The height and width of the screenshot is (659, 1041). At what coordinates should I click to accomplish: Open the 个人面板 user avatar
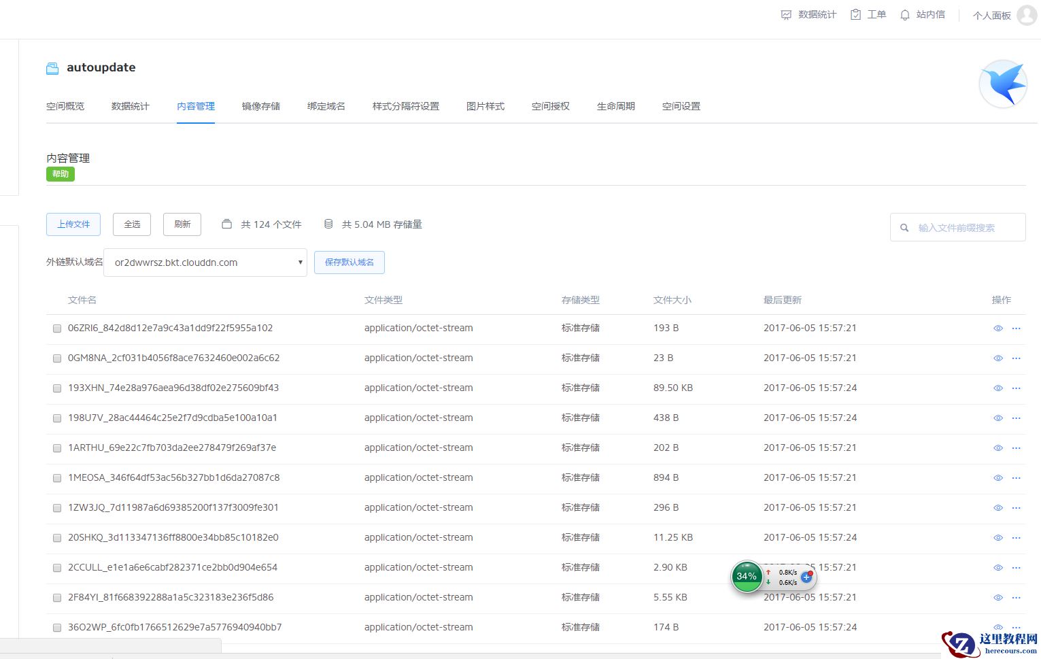click(1025, 15)
